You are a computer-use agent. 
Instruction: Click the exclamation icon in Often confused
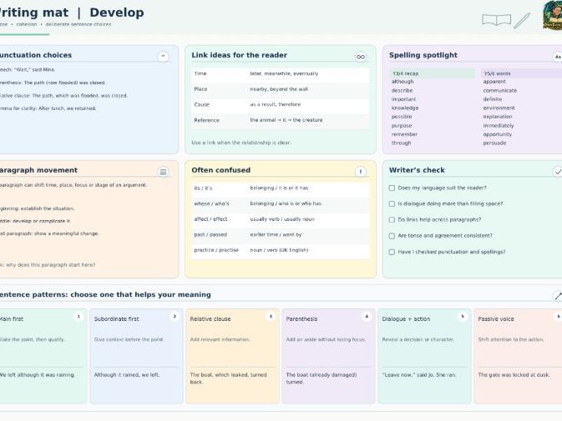point(361,172)
